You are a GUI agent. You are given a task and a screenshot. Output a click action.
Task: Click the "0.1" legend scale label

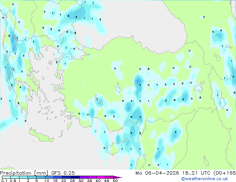point(4,181)
